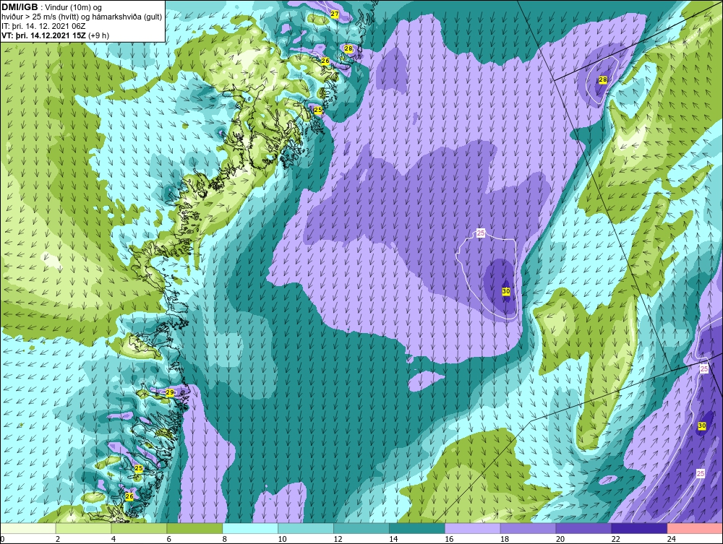Click the "4" legend scale value
The width and height of the screenshot is (723, 544).
pos(114,539)
